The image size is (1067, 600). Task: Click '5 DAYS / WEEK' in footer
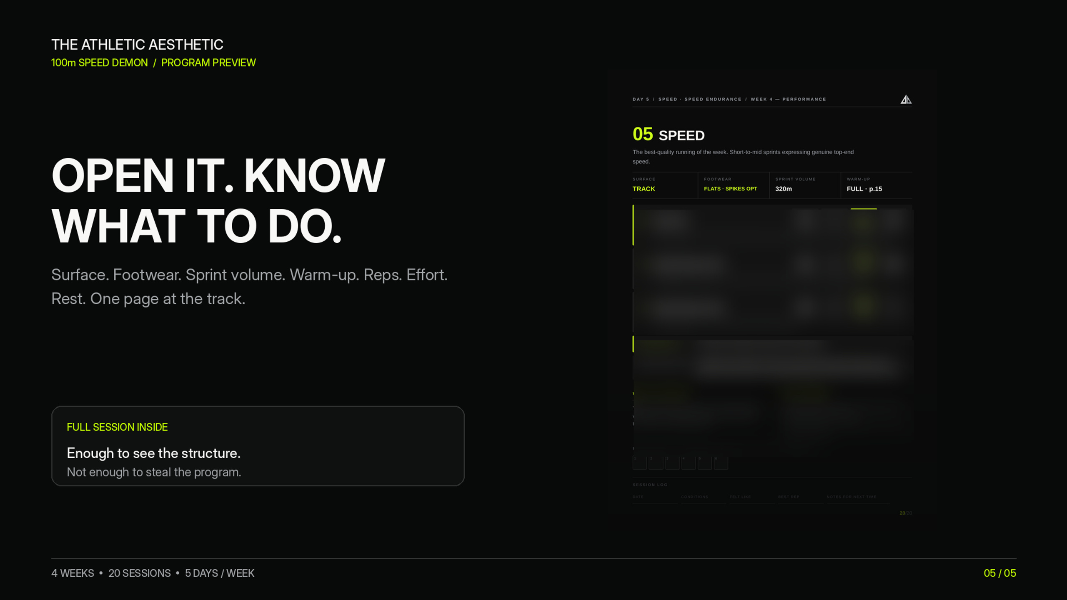click(x=220, y=573)
